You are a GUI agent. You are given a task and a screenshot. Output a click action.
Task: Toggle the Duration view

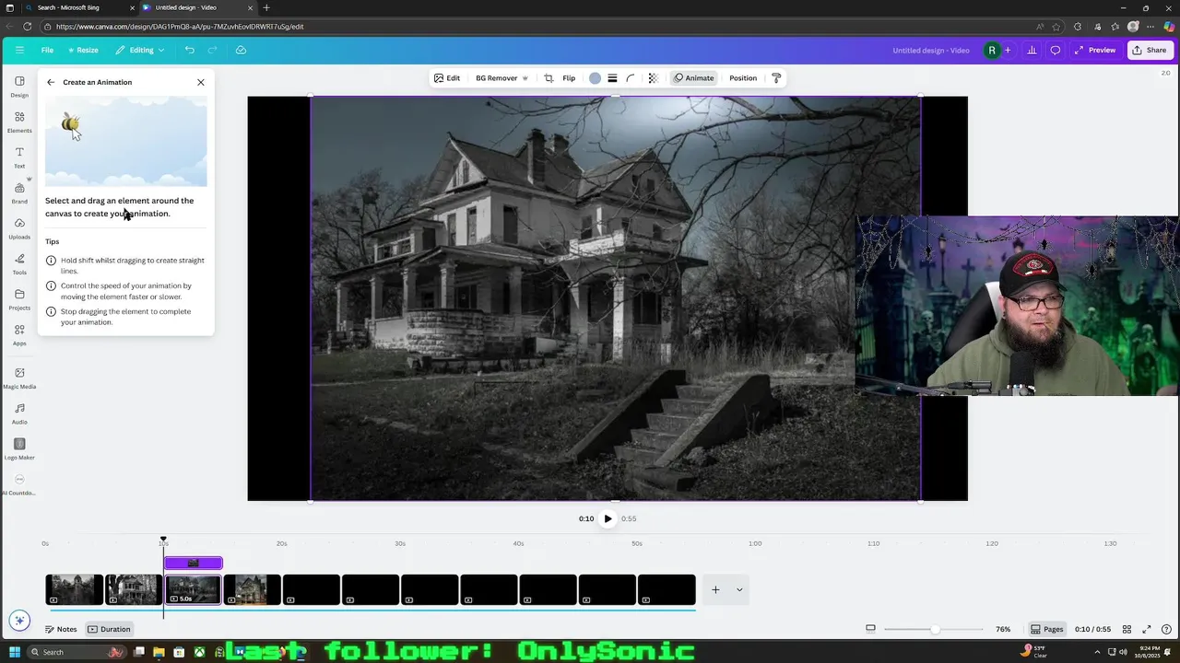(110, 629)
